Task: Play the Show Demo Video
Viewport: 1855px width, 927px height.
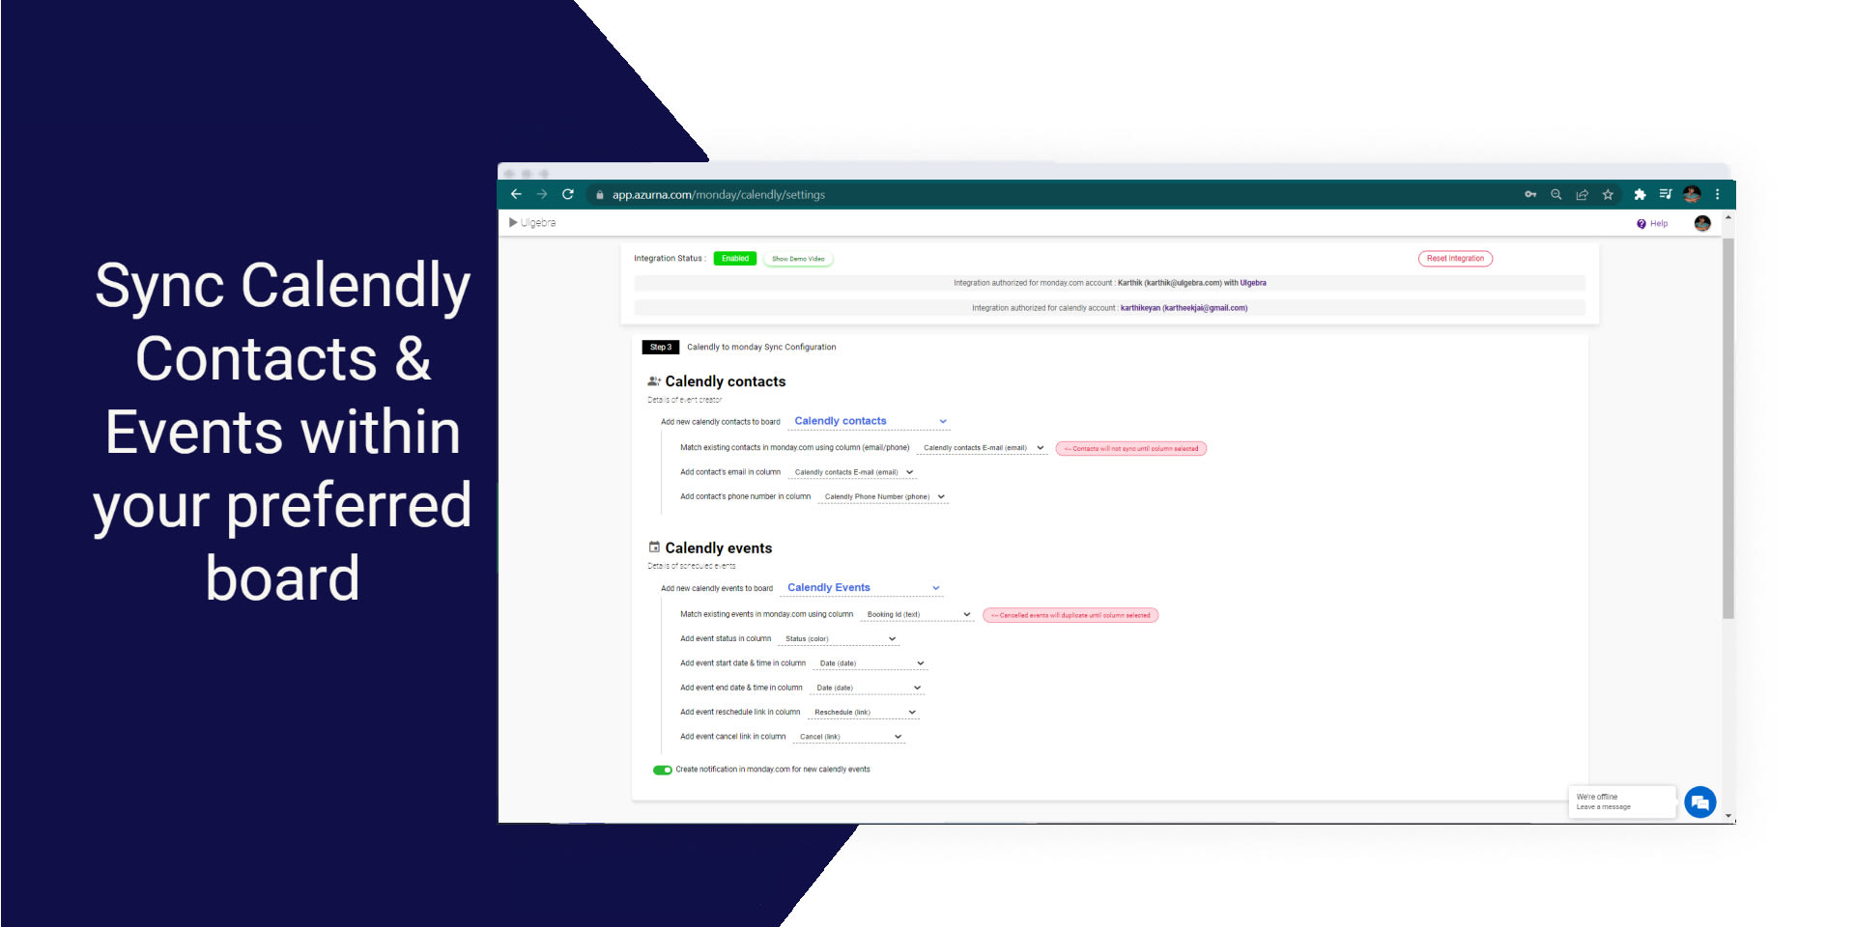Action: 798,259
